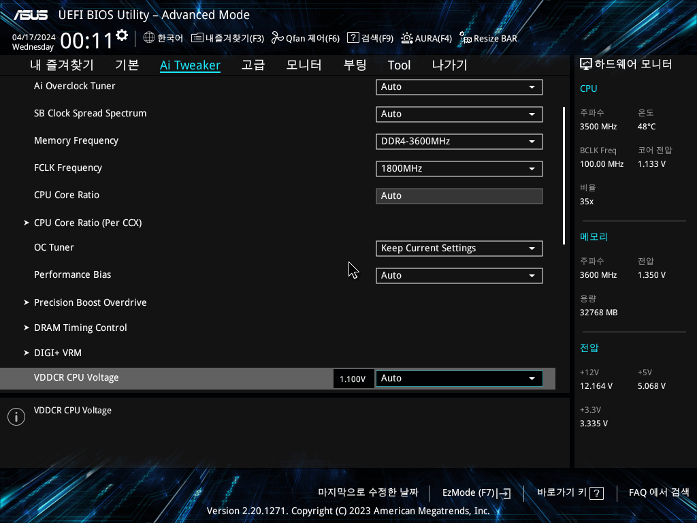Screen dimensions: 697x523
Task: Click the settings list scrollbar
Action: tap(564, 175)
